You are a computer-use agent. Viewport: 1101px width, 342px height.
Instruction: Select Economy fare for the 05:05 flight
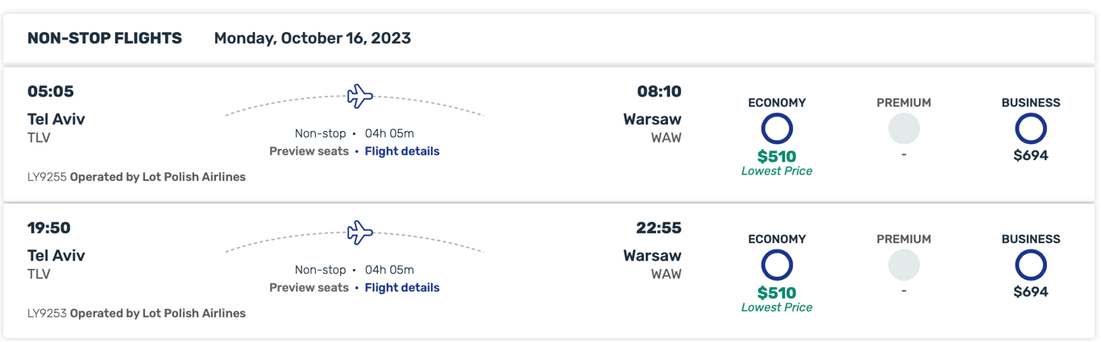[777, 129]
